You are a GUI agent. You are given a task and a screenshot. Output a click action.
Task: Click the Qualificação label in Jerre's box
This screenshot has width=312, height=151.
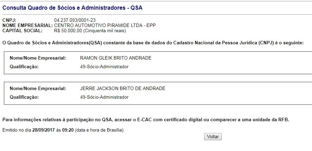tap(24, 97)
